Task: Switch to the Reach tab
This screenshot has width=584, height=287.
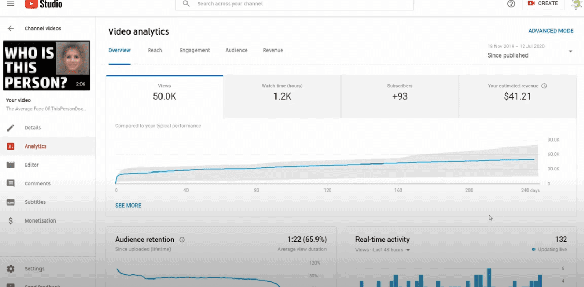Action: pos(155,50)
